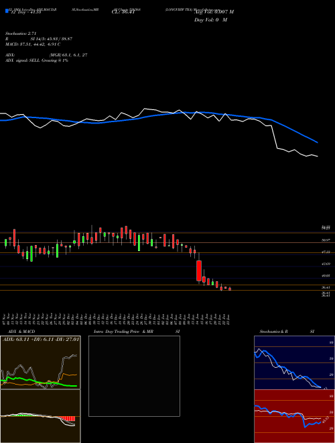Click the empty Intra Day Trading chart box
The height and width of the screenshot is (443, 335).
(134, 376)
